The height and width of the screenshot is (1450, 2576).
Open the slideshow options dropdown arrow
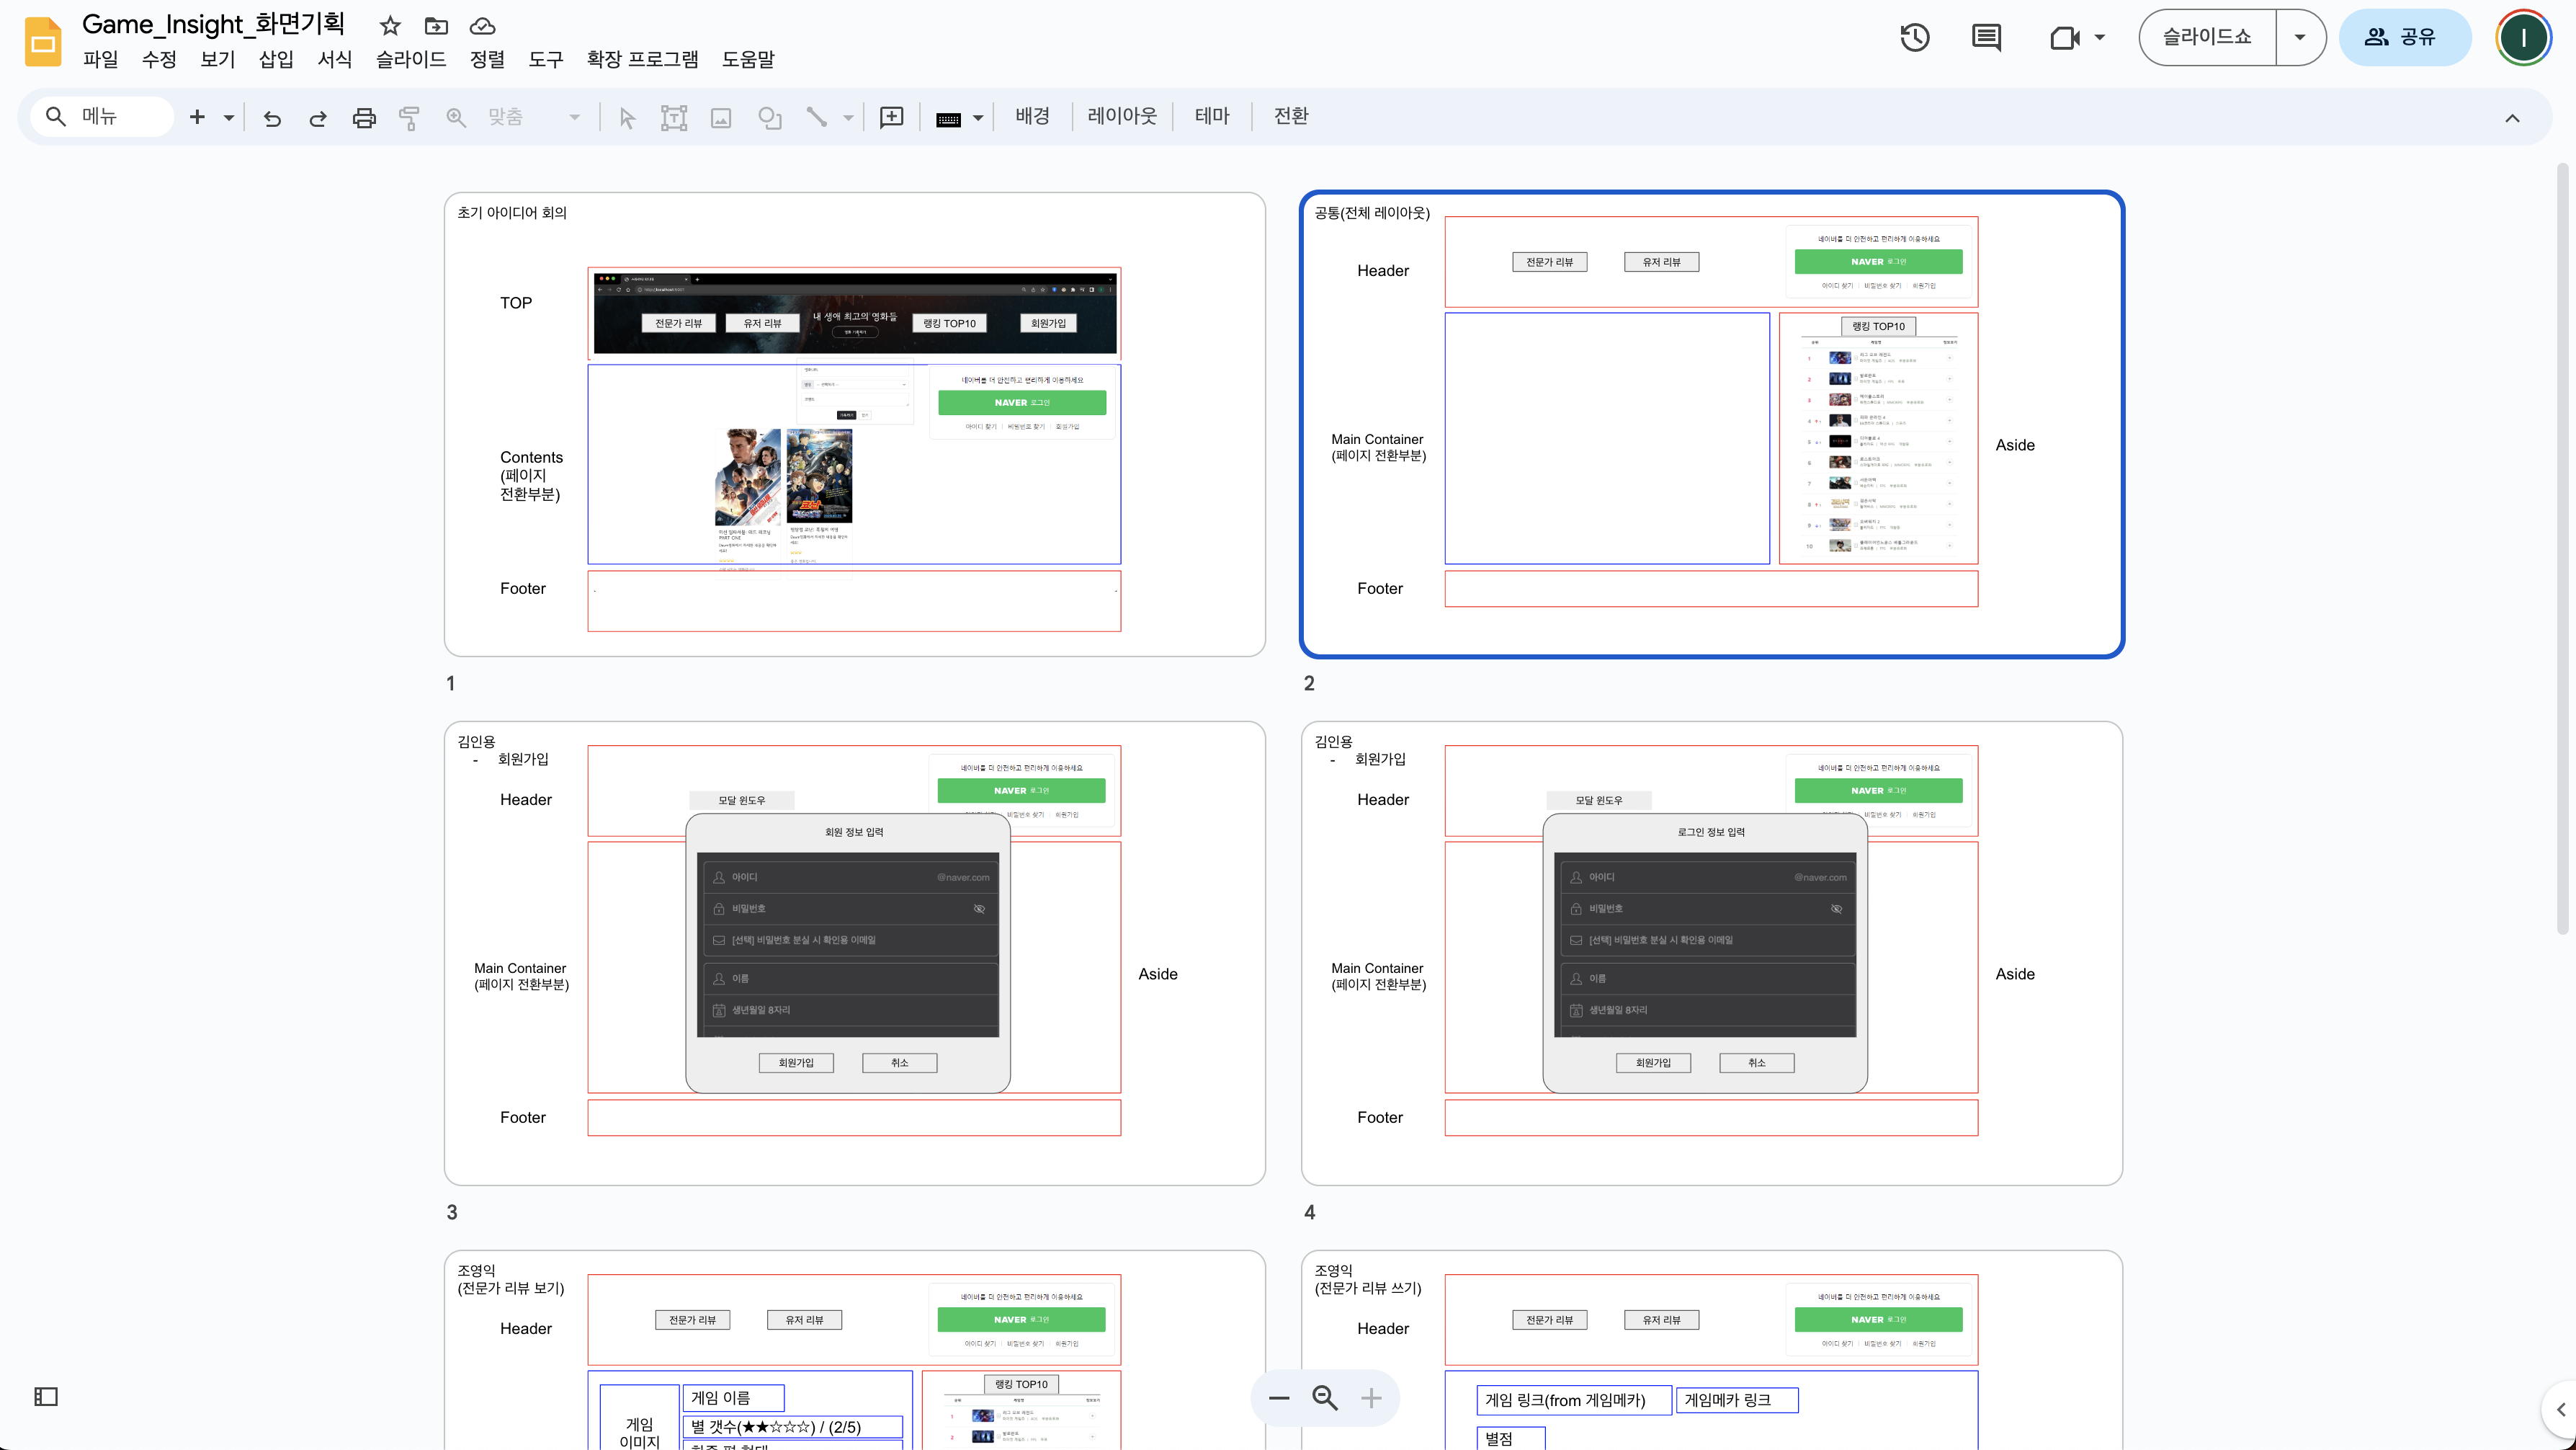[x=2299, y=38]
